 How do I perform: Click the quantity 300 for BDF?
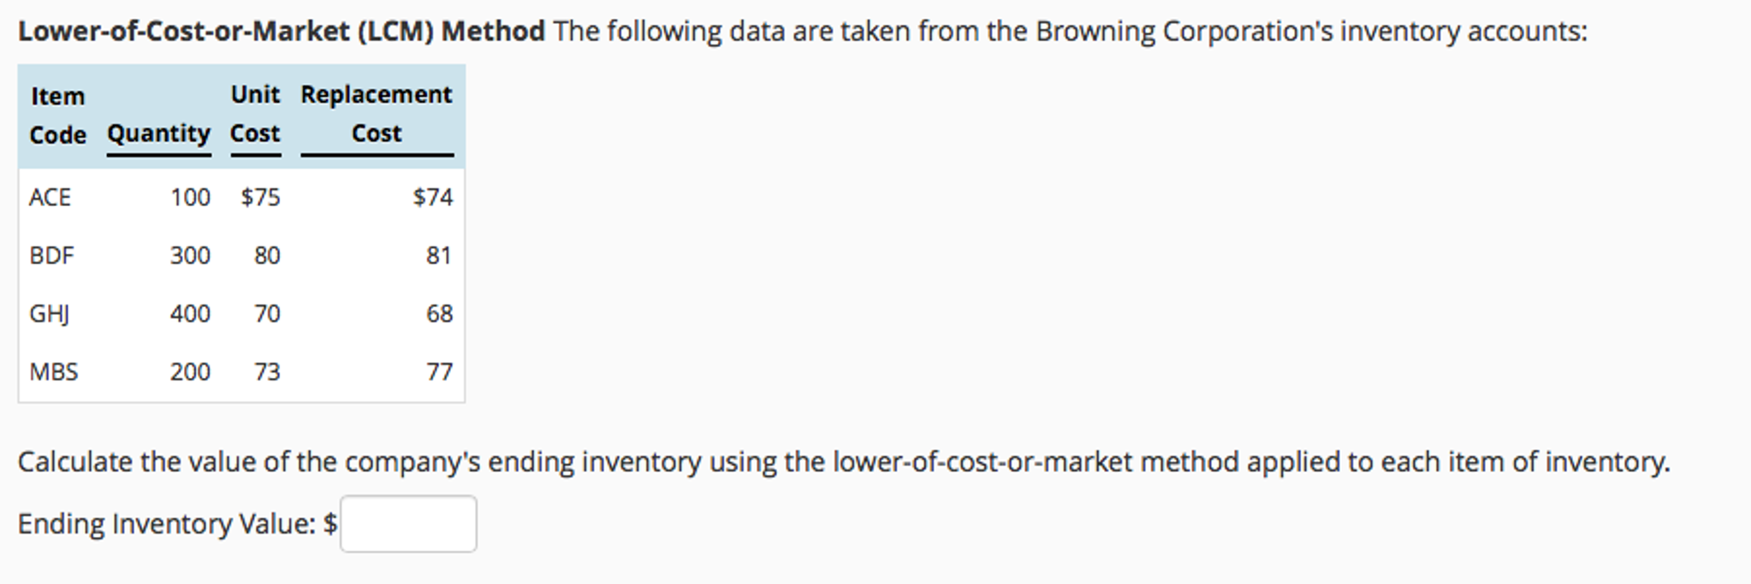tap(190, 256)
